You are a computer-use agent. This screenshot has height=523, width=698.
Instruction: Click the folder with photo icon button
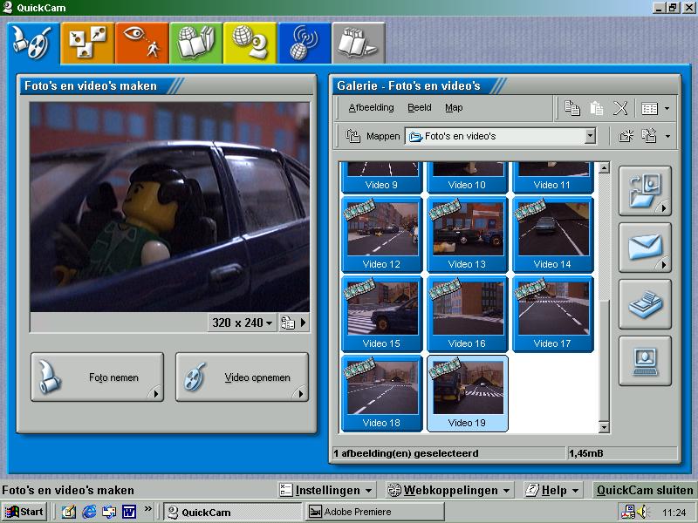pyautogui.click(x=645, y=191)
